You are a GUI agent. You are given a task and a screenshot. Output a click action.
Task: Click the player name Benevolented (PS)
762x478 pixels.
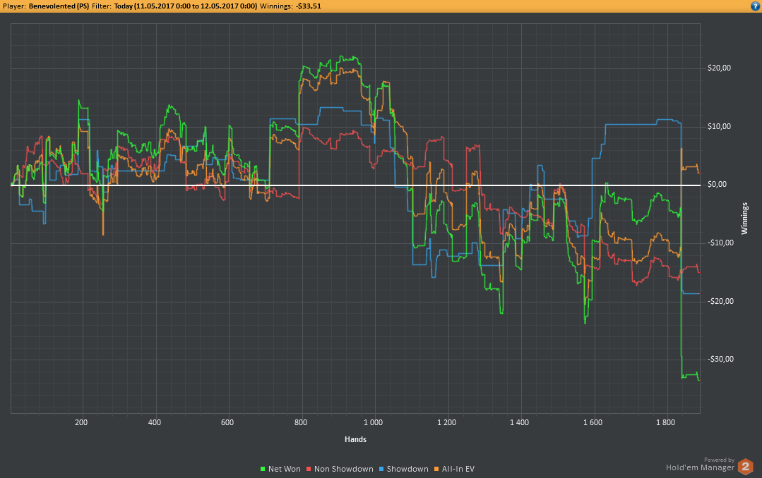(59, 6)
